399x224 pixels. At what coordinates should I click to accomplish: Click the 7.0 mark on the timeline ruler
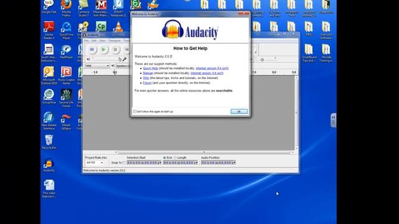(254, 72)
